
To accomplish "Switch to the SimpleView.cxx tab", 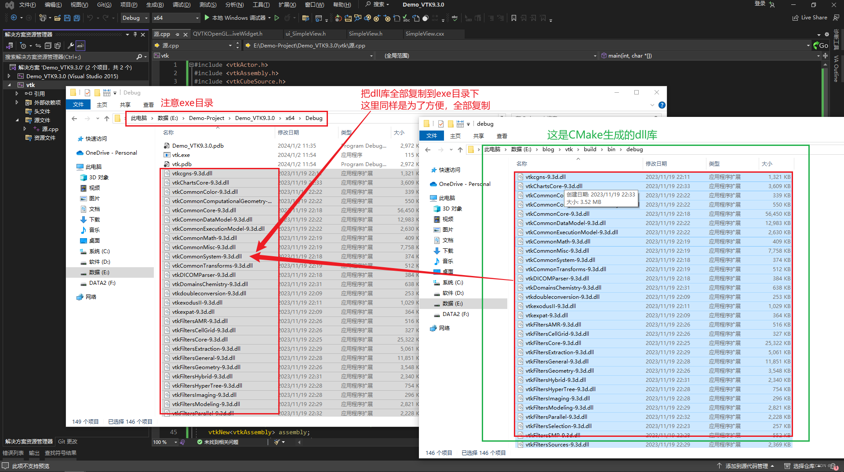I will click(x=424, y=34).
